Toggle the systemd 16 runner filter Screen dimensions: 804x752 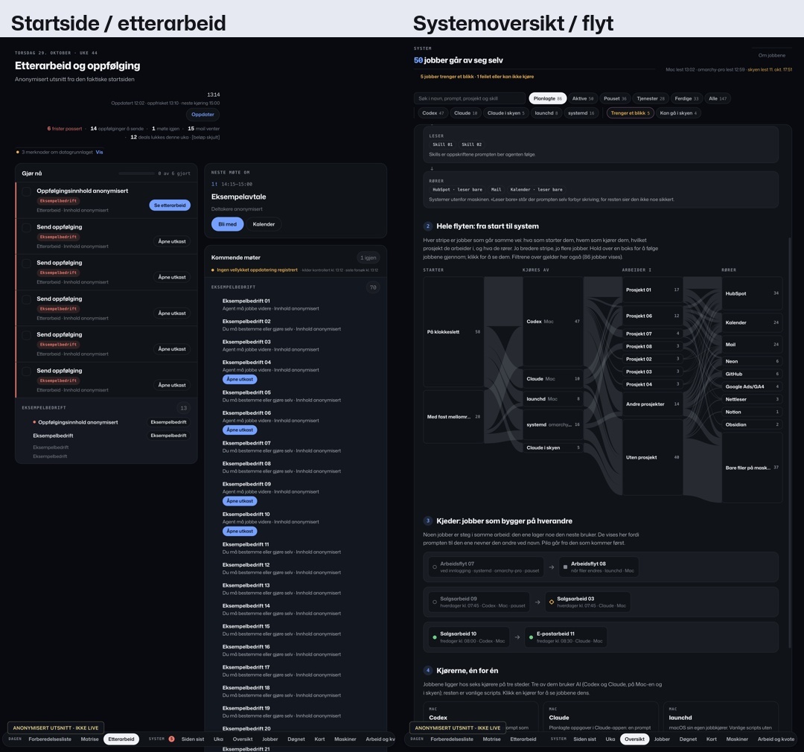(581, 113)
